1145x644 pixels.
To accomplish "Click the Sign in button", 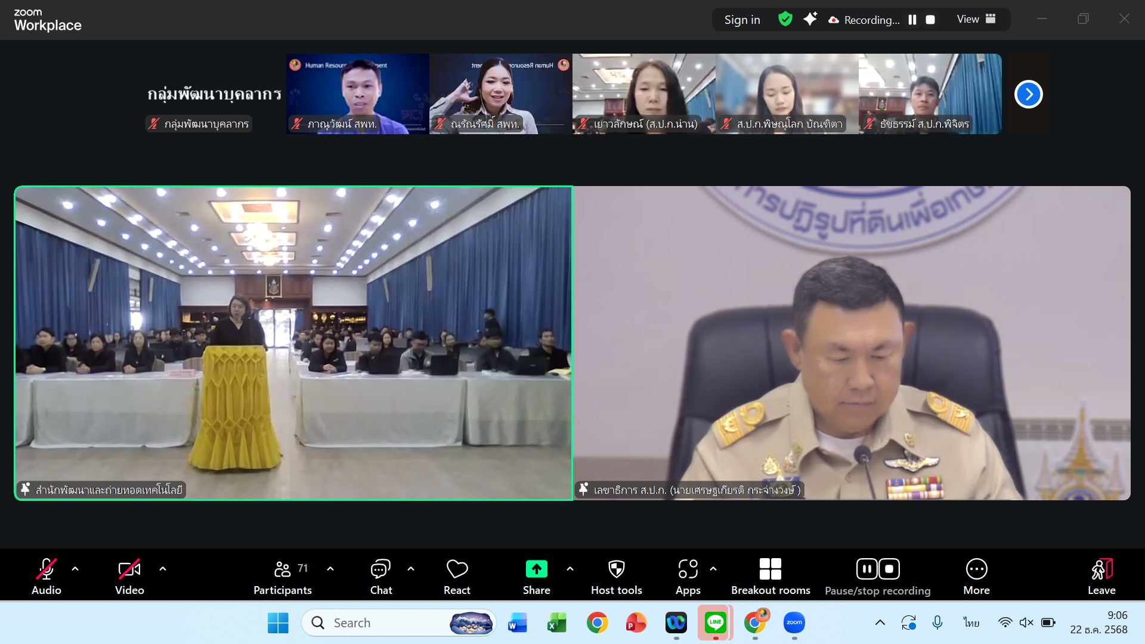I will 742,18.
